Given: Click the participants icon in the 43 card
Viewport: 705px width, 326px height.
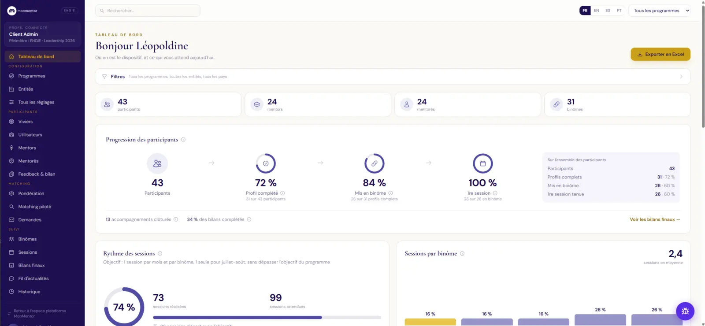Looking at the screenshot, I should tap(107, 104).
